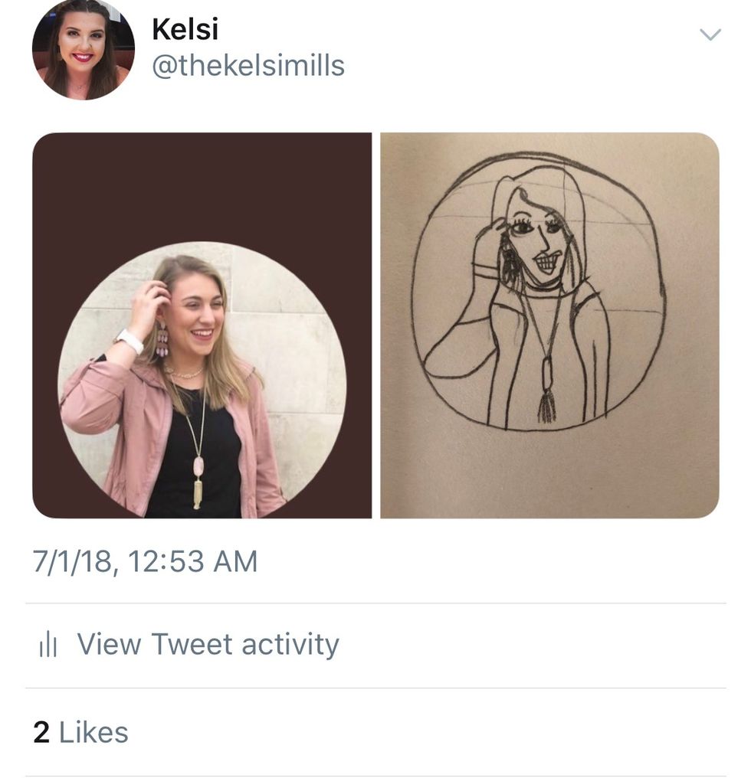Click the 12:53 AM time text

pyautogui.click(x=193, y=562)
